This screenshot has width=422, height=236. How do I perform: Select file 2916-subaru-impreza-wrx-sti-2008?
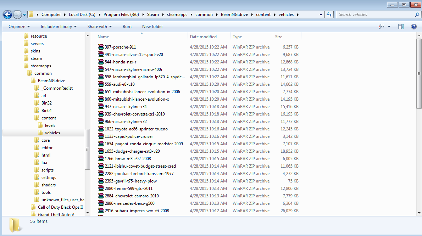(x=137, y=211)
